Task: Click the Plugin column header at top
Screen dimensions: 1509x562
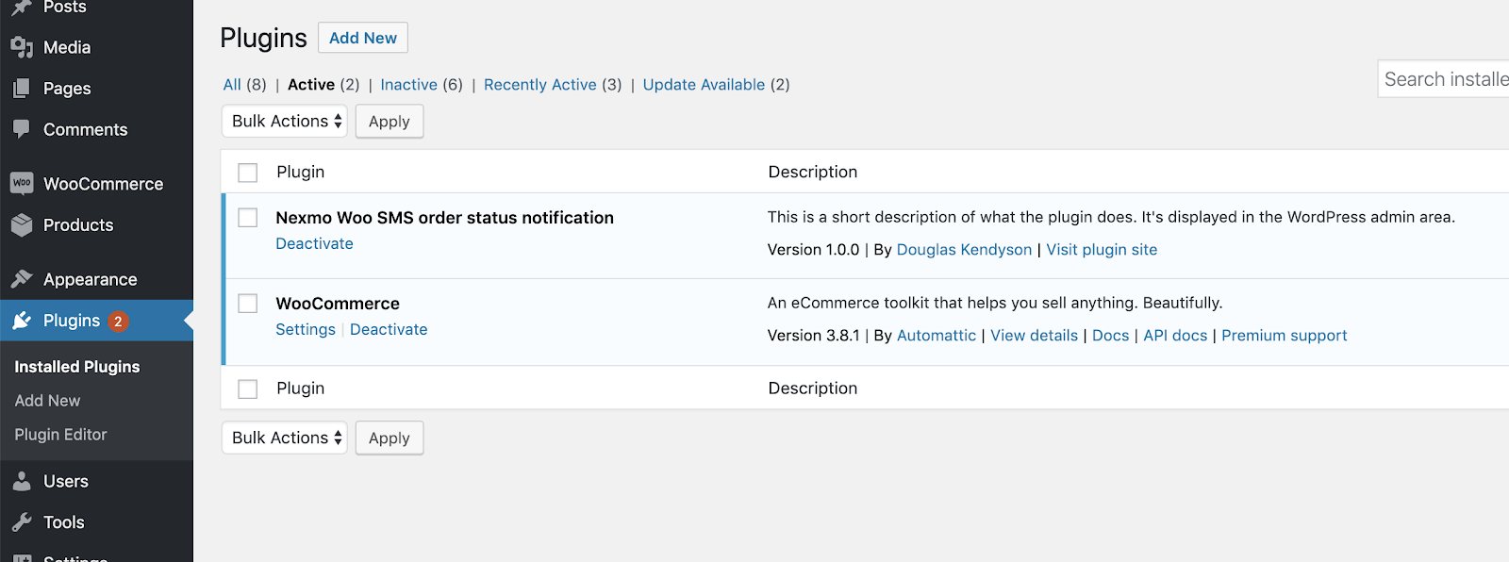Action: point(301,172)
